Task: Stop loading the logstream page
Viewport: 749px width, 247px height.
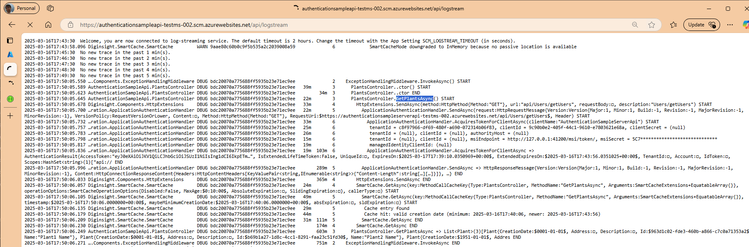Action: pos(30,25)
